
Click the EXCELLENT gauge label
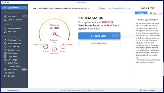(x=38, y=45)
